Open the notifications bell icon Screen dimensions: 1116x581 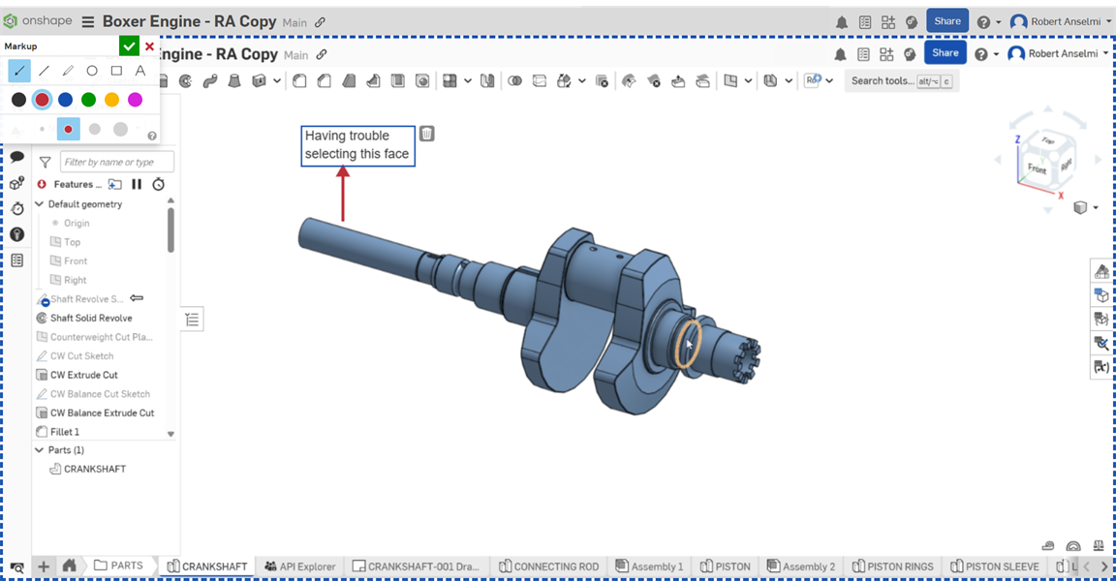[841, 22]
